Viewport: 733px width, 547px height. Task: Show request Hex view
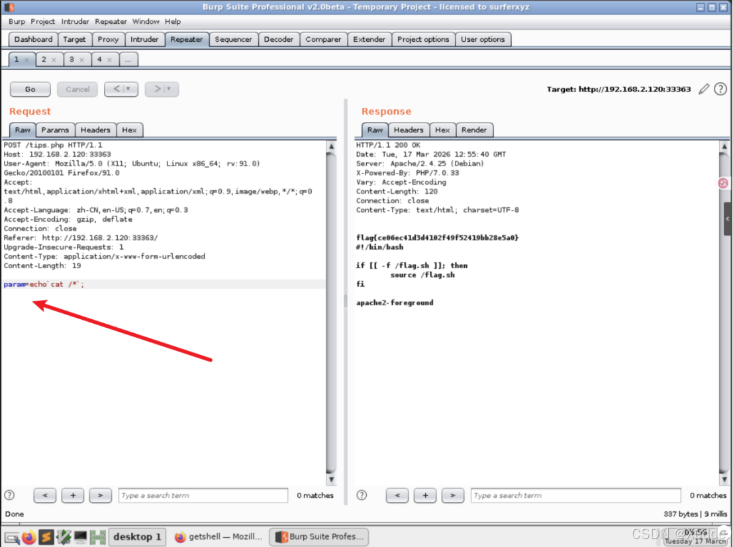pos(130,130)
